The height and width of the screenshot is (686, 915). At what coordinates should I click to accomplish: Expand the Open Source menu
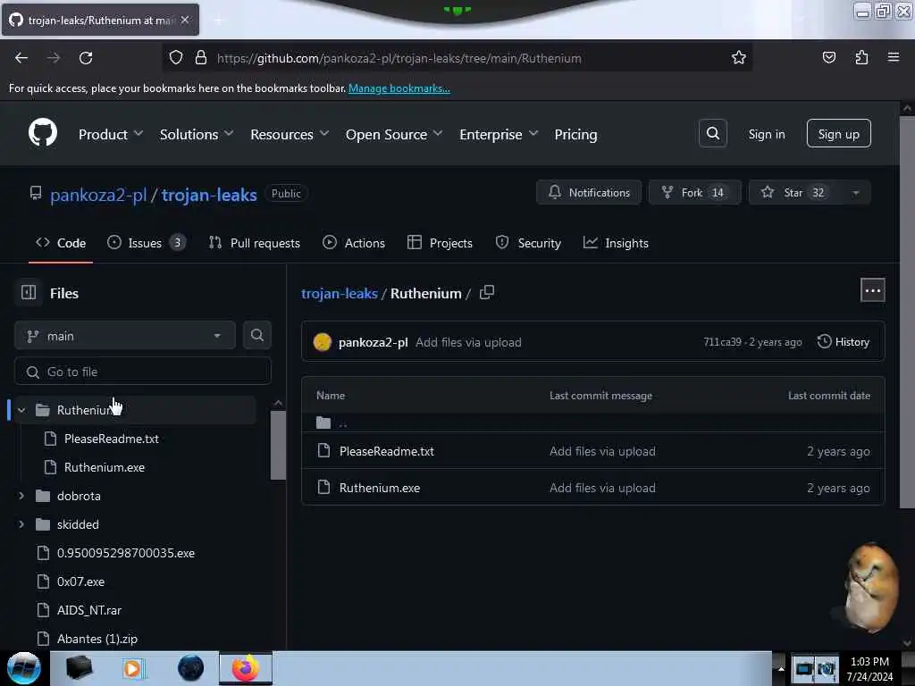coord(394,134)
